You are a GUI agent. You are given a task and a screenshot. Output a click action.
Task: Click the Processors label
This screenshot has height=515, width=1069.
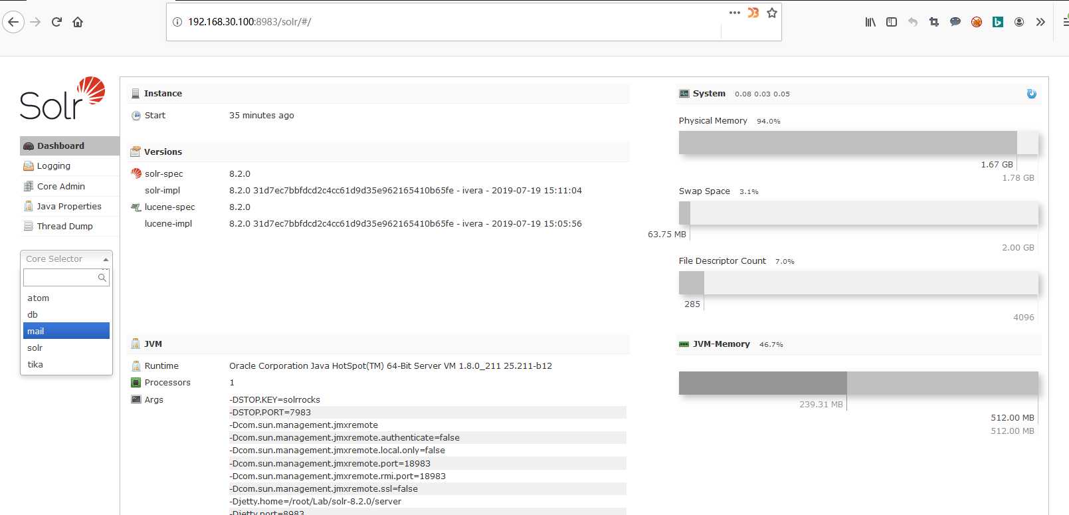tap(167, 383)
